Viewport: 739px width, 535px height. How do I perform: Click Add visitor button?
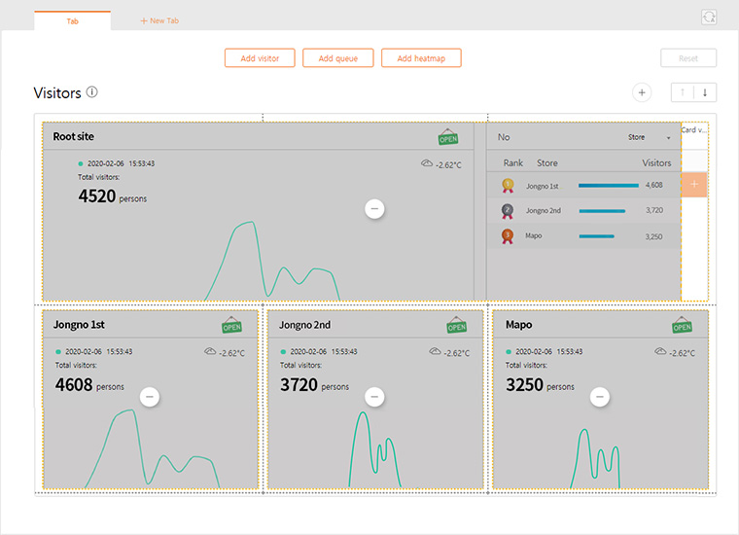coord(260,58)
